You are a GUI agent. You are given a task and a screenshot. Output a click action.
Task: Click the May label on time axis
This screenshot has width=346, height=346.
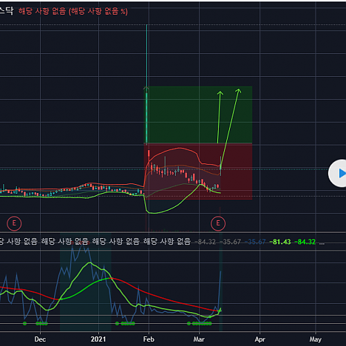[x=316, y=339]
